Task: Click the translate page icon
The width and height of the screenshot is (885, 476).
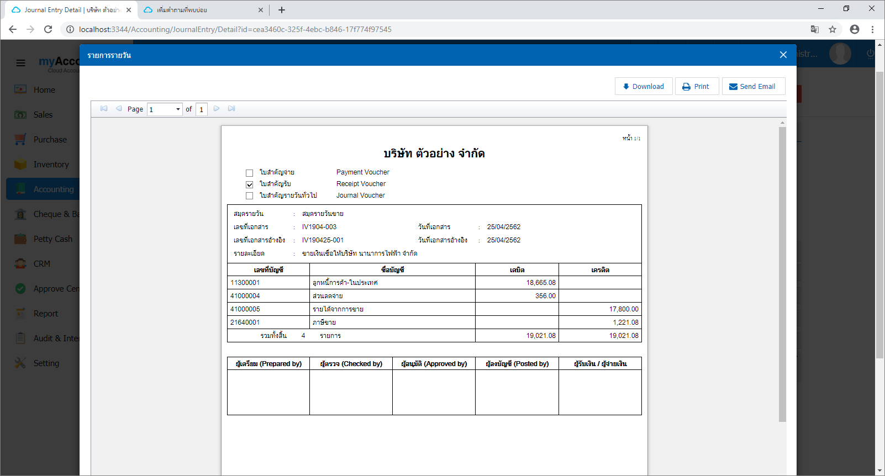Action: (814, 29)
